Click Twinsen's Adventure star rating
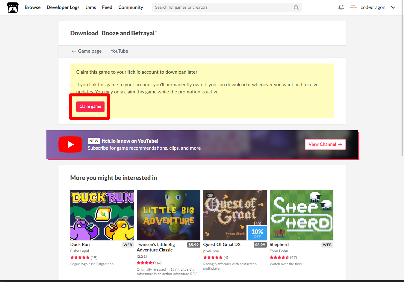The height and width of the screenshot is (282, 404). click(146, 263)
